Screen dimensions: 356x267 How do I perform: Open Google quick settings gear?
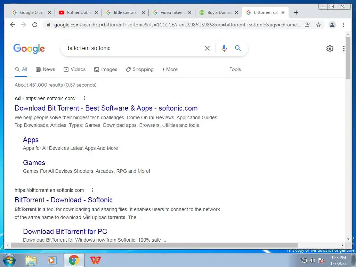coord(330,49)
